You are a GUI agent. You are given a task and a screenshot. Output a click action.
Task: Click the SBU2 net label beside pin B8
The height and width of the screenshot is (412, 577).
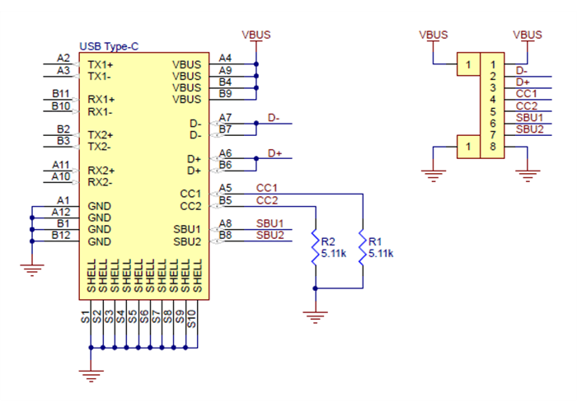tap(270, 235)
